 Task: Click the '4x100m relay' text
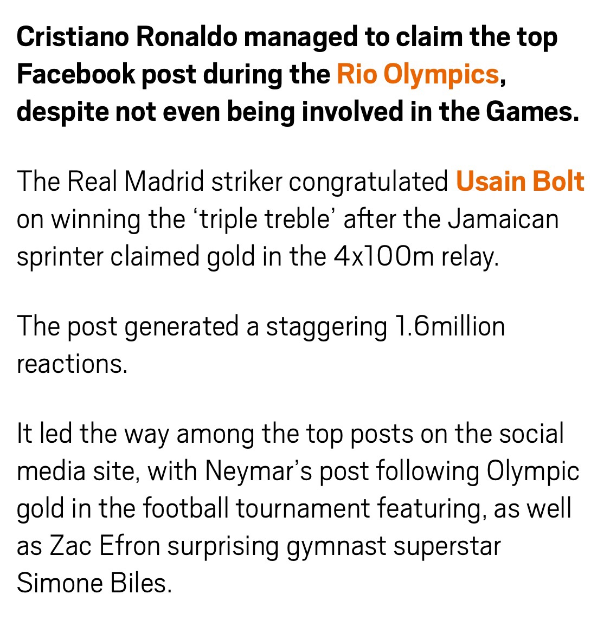[415, 257]
